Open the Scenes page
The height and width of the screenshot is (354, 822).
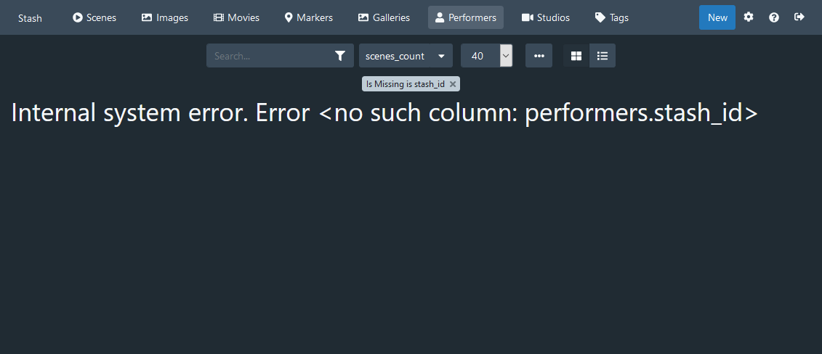point(94,17)
